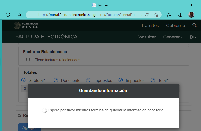Open the settings gear dropdown

[193, 37]
